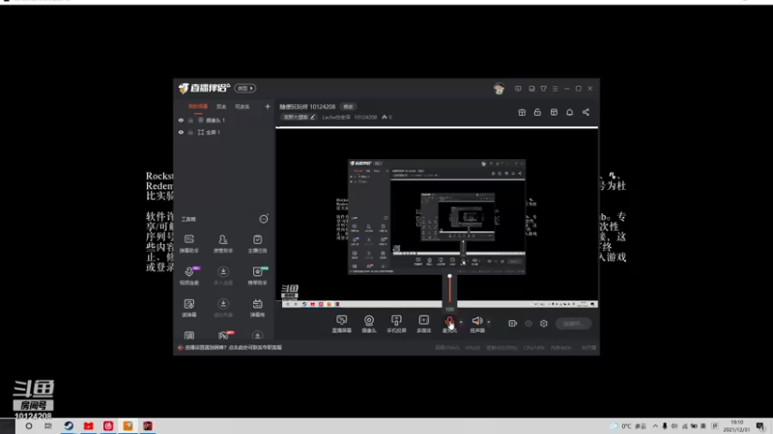Open the settings gear in bottom bar
Image resolution: width=773 pixels, height=434 pixels.
[544, 323]
